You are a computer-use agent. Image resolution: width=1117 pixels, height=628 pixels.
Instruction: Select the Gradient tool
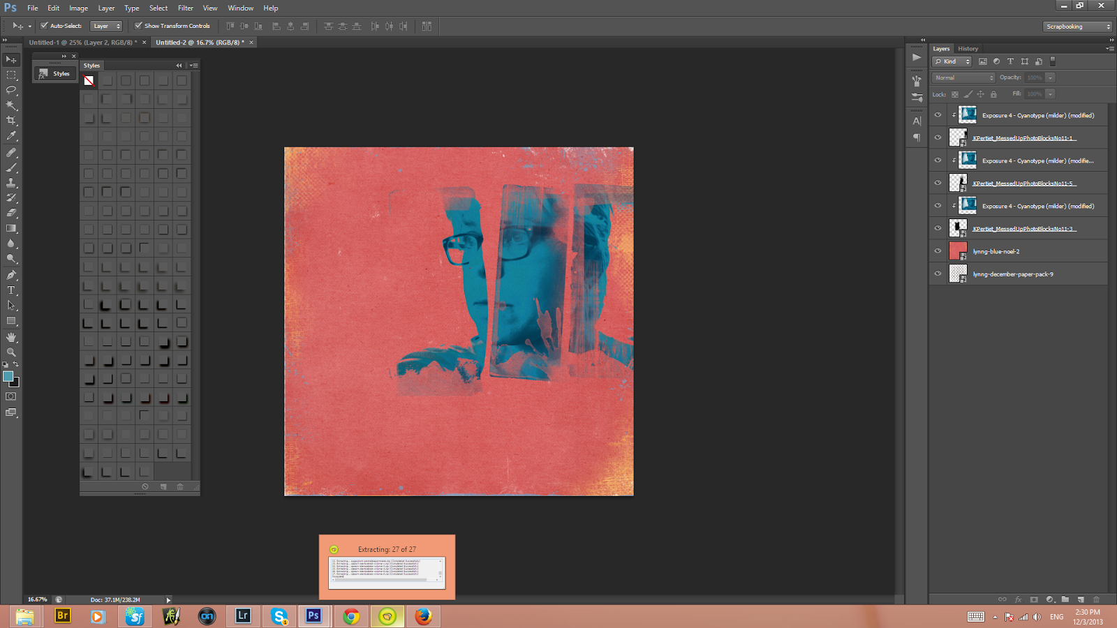(11, 229)
